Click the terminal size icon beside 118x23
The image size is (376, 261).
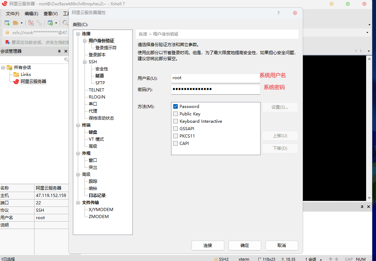[x=259, y=259]
